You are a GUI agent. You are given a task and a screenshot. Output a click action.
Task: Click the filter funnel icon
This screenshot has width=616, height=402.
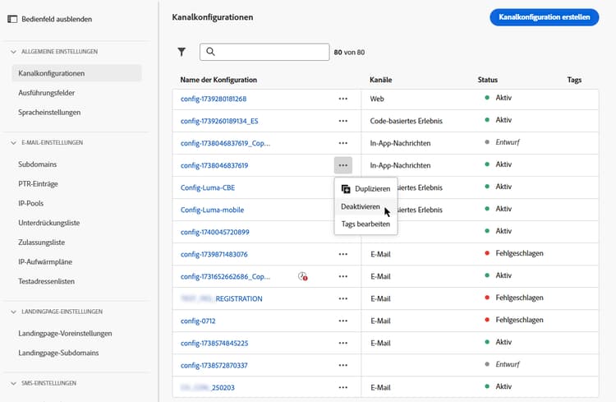click(182, 52)
